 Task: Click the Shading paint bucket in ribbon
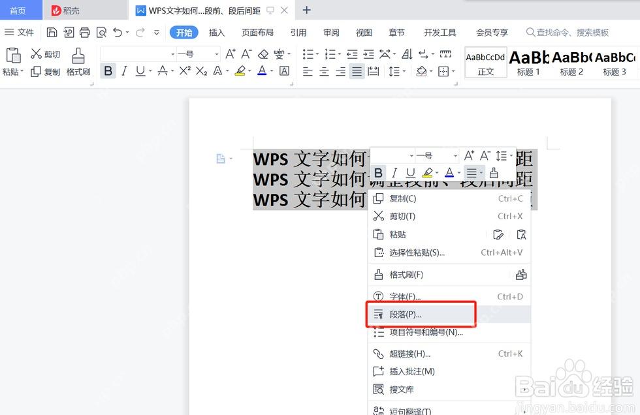(421, 71)
